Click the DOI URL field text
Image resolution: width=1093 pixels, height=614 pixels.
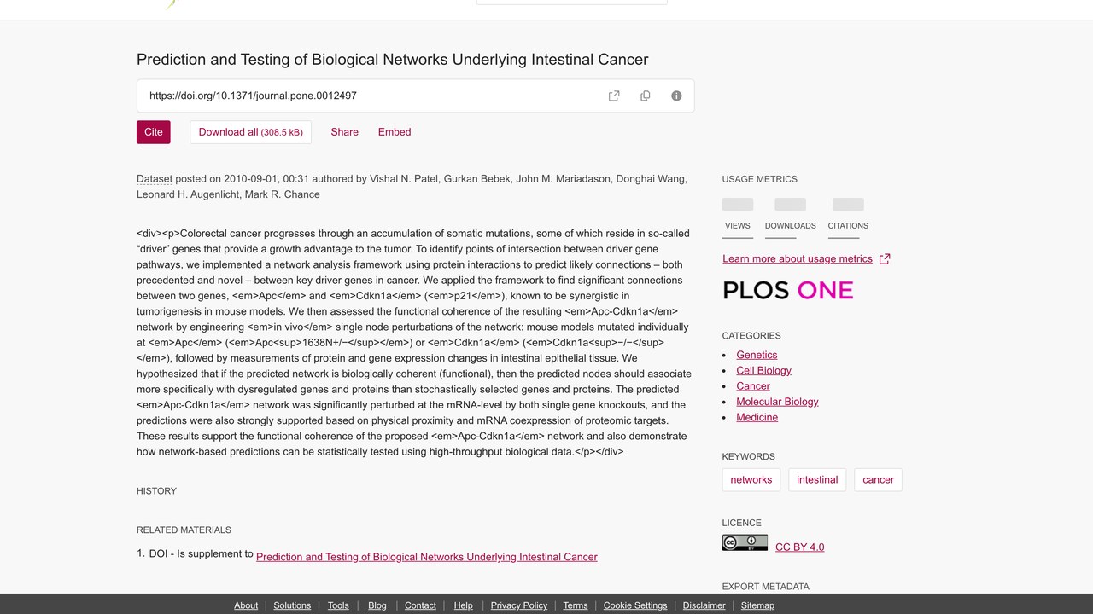253,96
